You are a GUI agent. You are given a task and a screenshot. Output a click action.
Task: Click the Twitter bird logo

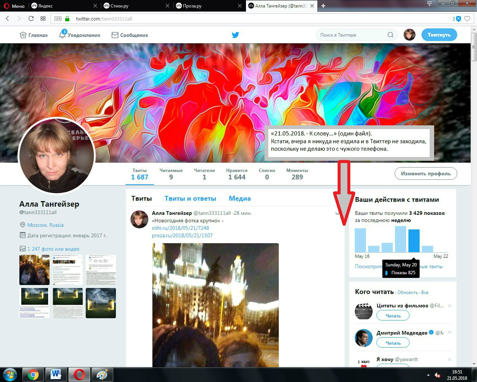tap(236, 35)
